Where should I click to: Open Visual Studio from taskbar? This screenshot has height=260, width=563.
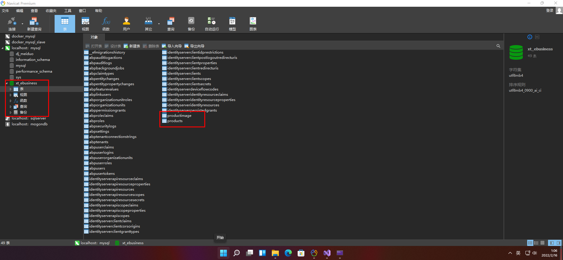tap(327, 253)
